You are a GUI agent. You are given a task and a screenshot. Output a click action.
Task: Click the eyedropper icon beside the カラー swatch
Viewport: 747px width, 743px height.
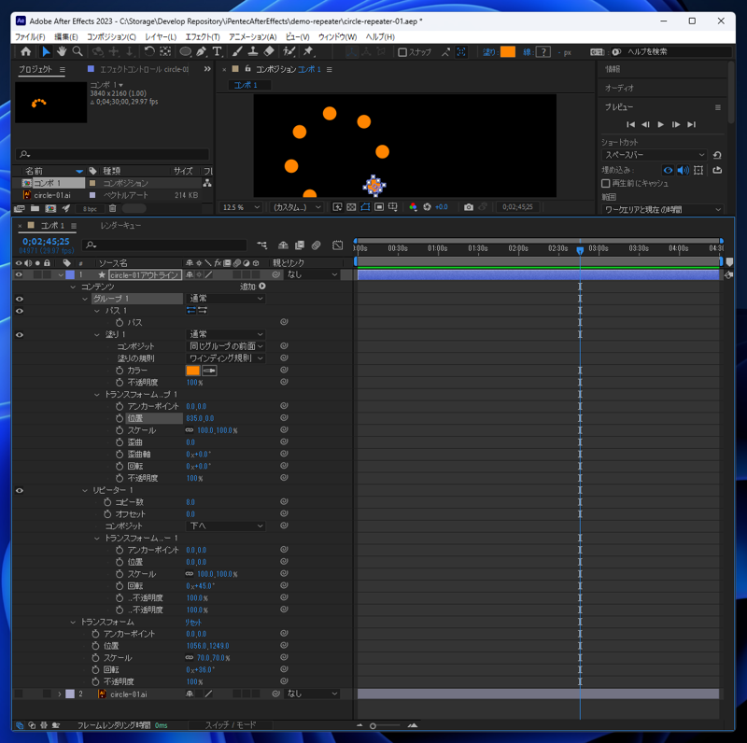[x=209, y=371]
